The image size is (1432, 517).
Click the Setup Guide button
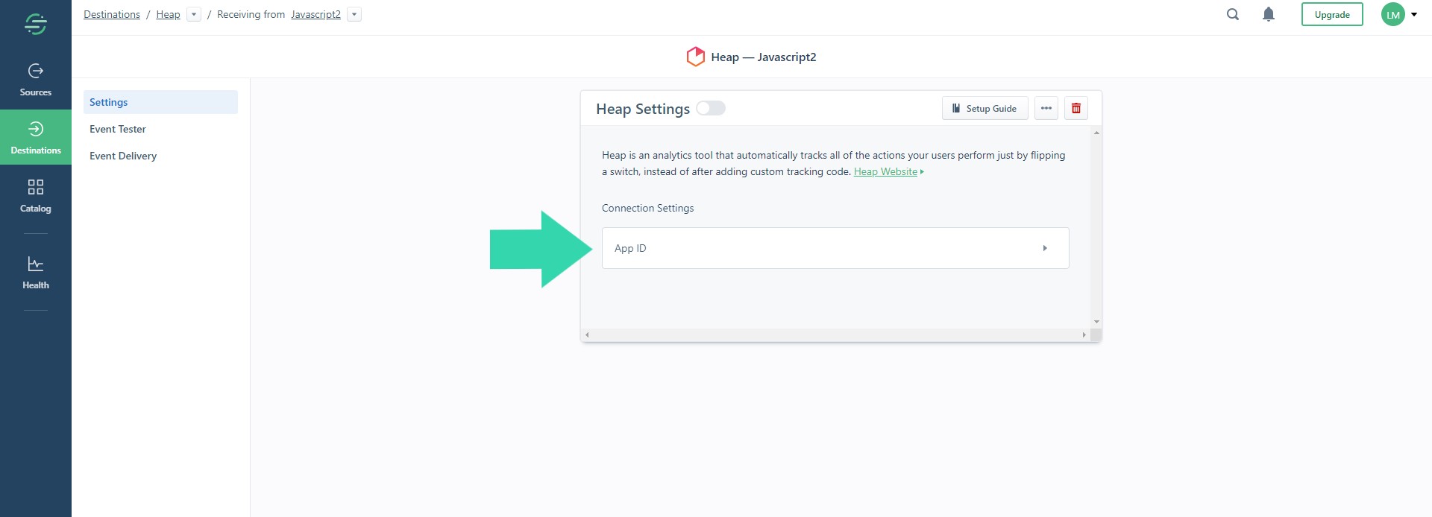point(984,108)
